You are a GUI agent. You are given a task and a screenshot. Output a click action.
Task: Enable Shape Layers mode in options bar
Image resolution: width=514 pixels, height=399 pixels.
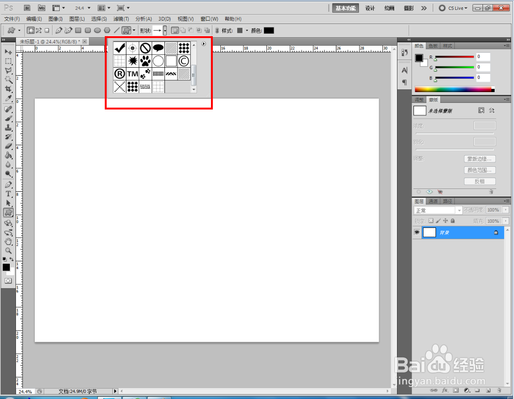pos(31,31)
